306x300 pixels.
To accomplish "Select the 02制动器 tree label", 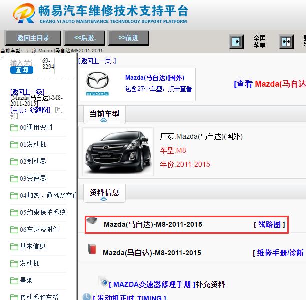I will click(x=33, y=161).
